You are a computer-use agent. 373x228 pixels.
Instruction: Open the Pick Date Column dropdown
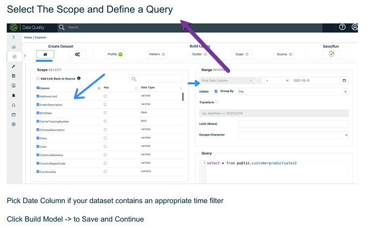(x=227, y=81)
